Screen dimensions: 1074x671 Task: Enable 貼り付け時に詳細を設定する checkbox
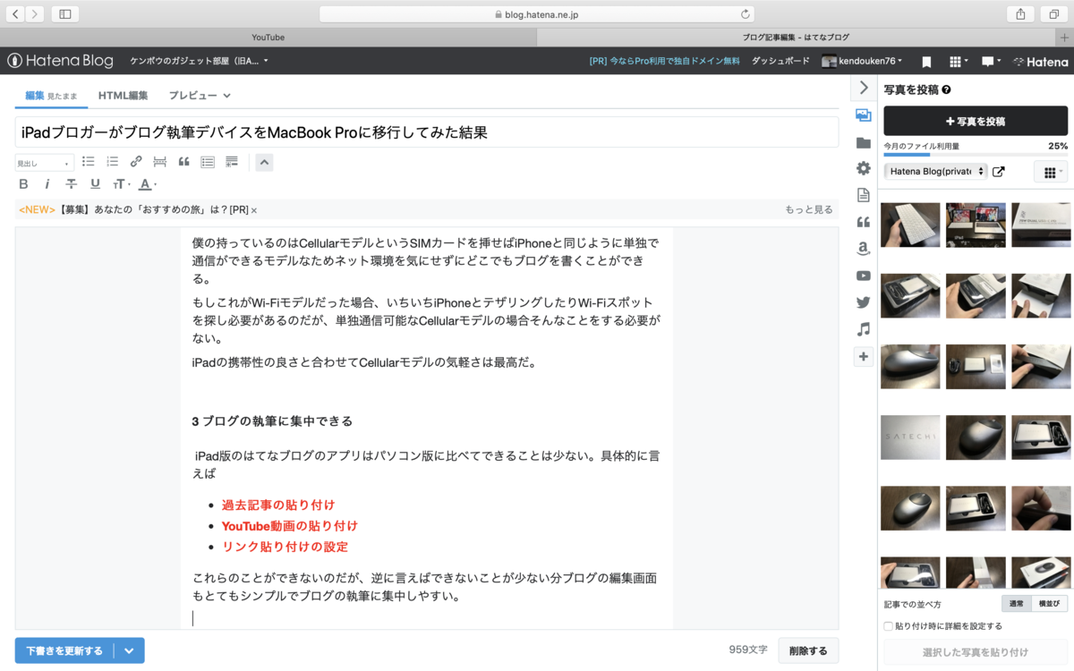(889, 626)
